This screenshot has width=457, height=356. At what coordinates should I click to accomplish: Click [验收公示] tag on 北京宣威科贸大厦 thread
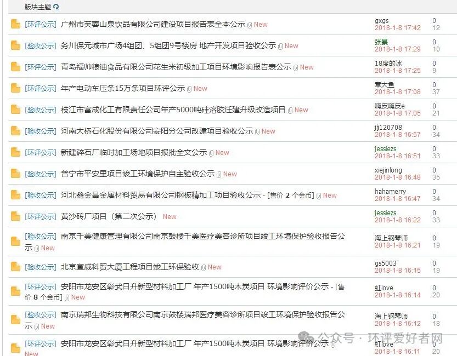[x=41, y=267]
